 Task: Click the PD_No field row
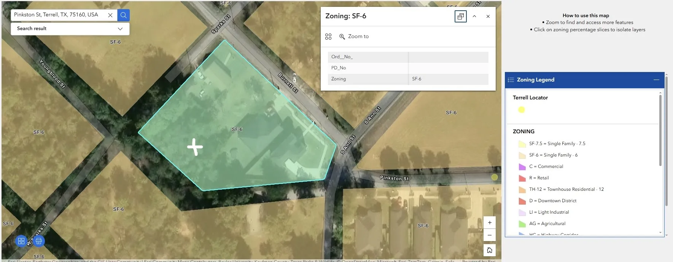click(408, 68)
